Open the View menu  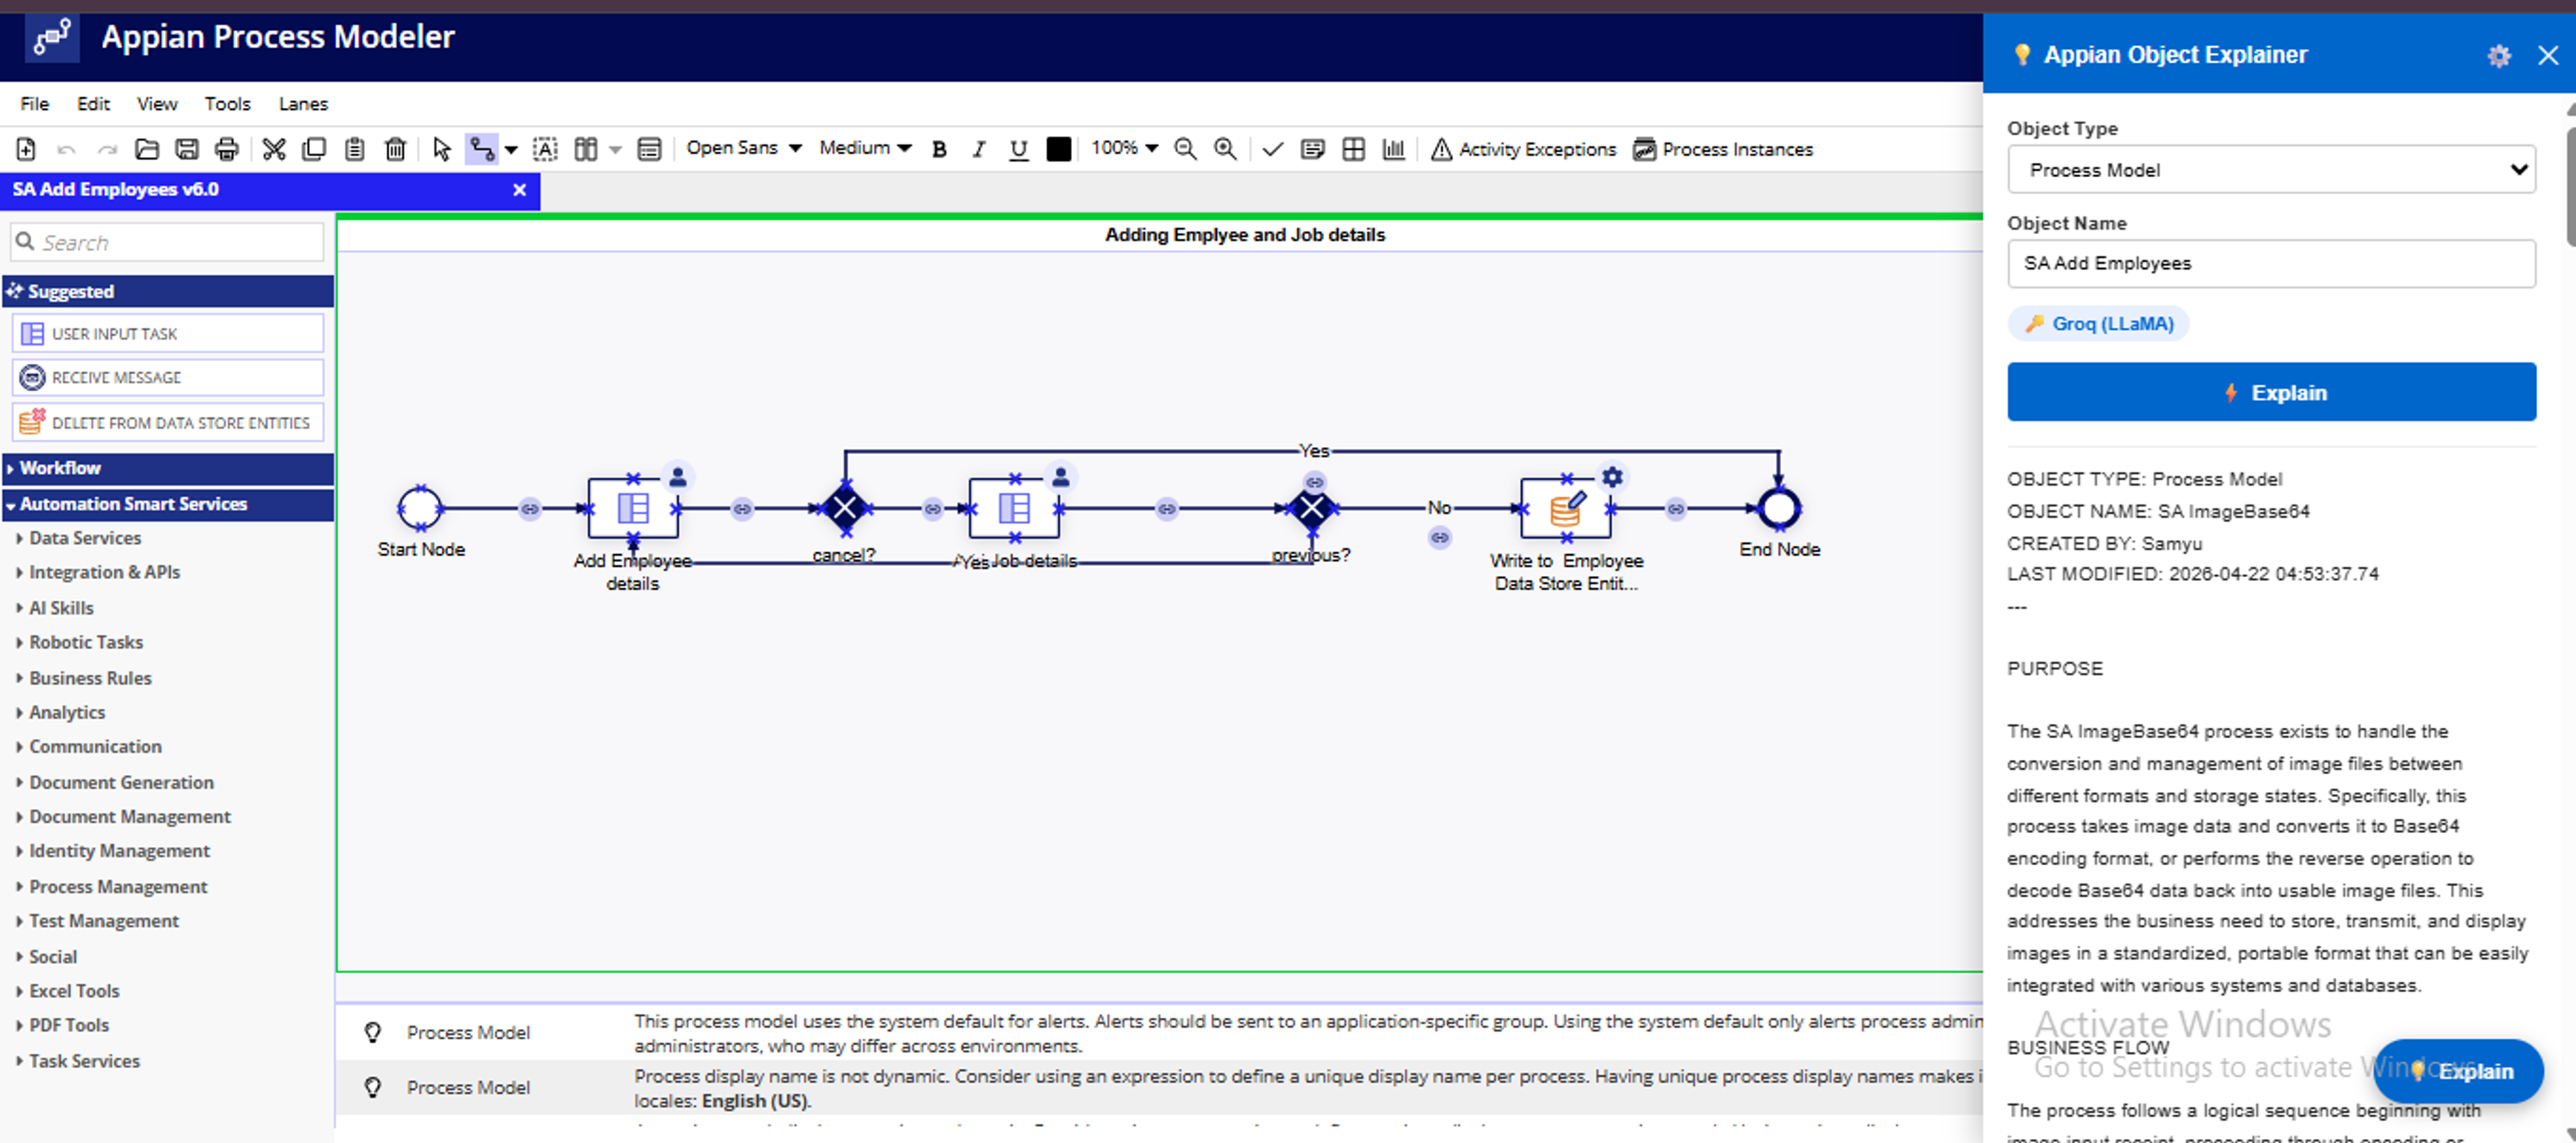coord(157,104)
